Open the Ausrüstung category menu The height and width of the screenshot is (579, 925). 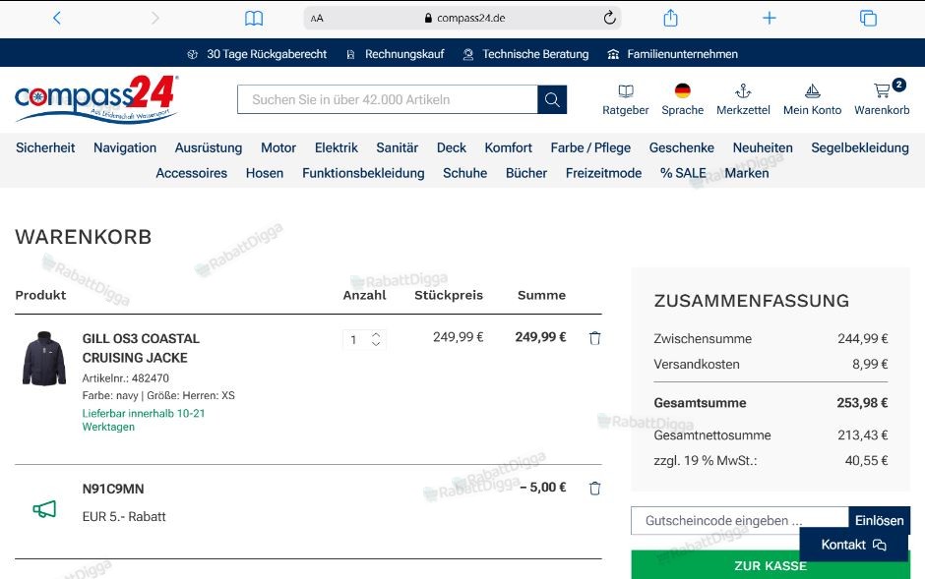(x=209, y=147)
